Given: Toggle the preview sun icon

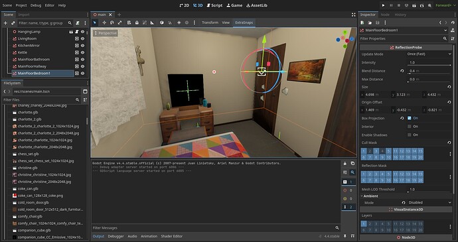Looking at the screenshot, I should point(179,23).
